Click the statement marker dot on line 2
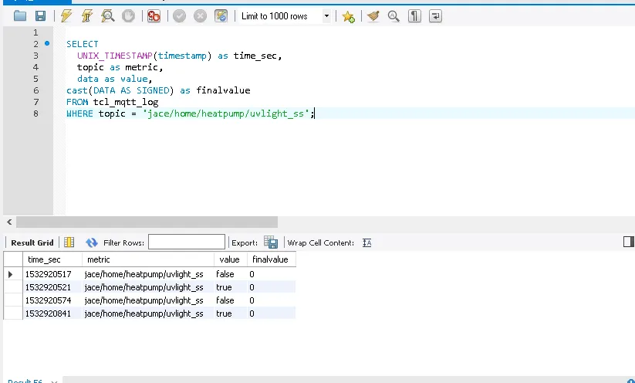 (47, 43)
